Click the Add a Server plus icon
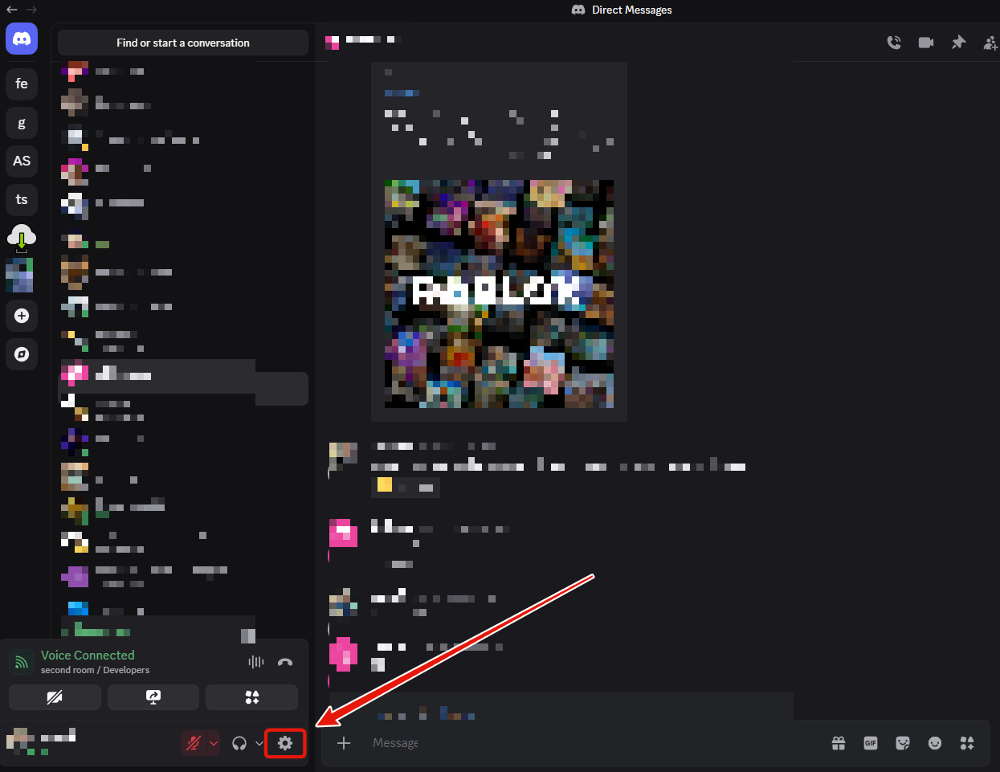This screenshot has width=1000, height=772. [x=22, y=316]
